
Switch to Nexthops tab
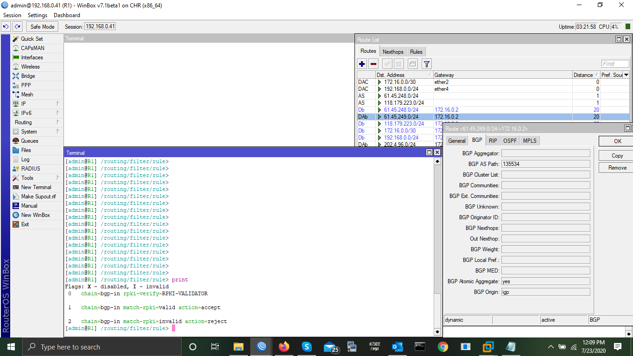pyautogui.click(x=393, y=52)
